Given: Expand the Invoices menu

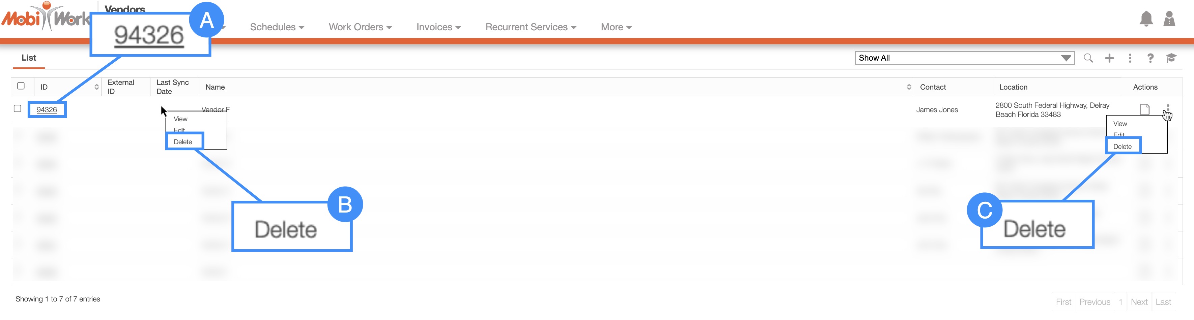Looking at the screenshot, I should [x=438, y=27].
